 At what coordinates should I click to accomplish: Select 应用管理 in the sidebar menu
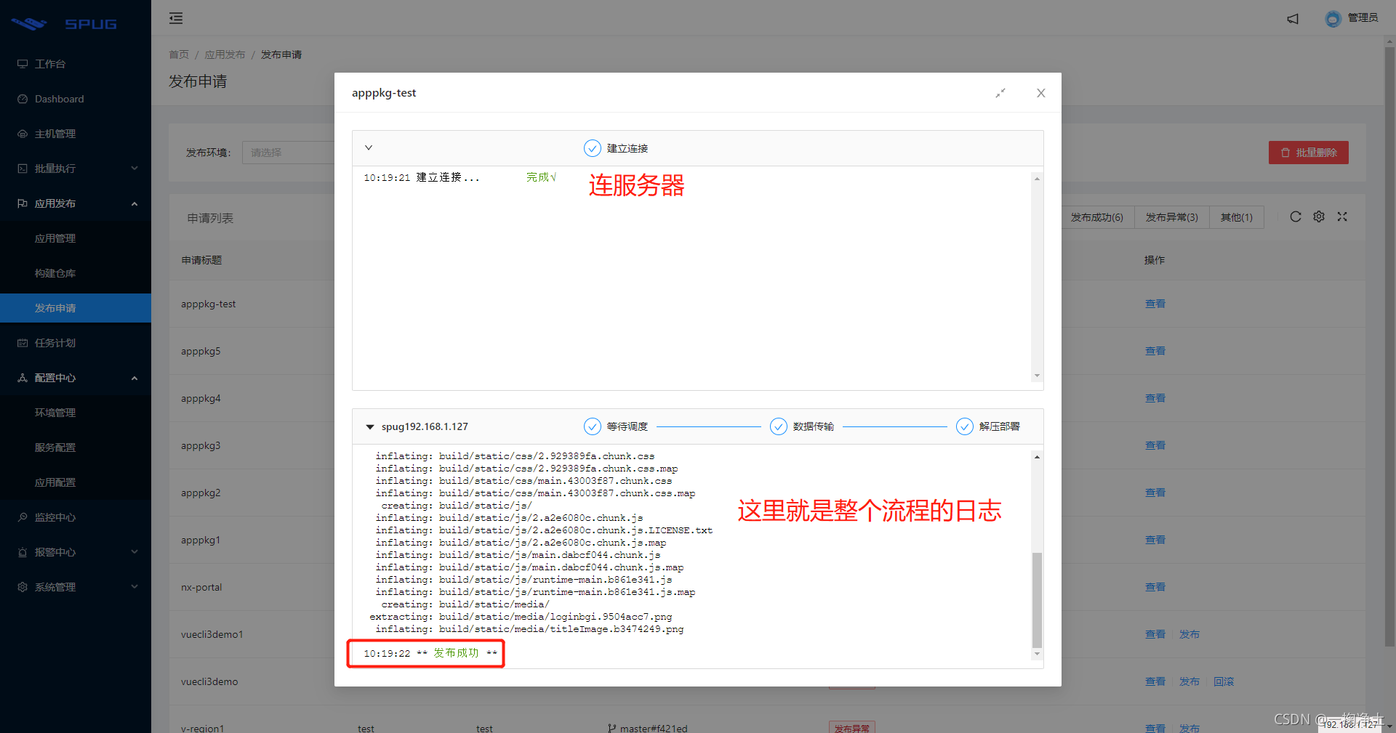point(55,238)
